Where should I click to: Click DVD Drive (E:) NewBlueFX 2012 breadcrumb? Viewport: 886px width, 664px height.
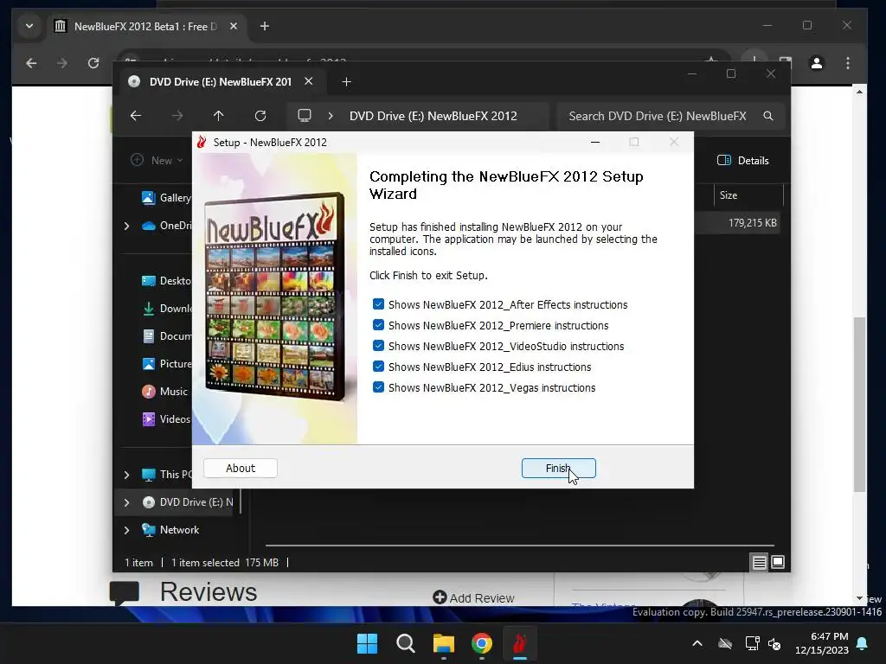[x=433, y=116]
